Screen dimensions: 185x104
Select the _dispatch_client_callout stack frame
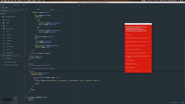[133, 49]
